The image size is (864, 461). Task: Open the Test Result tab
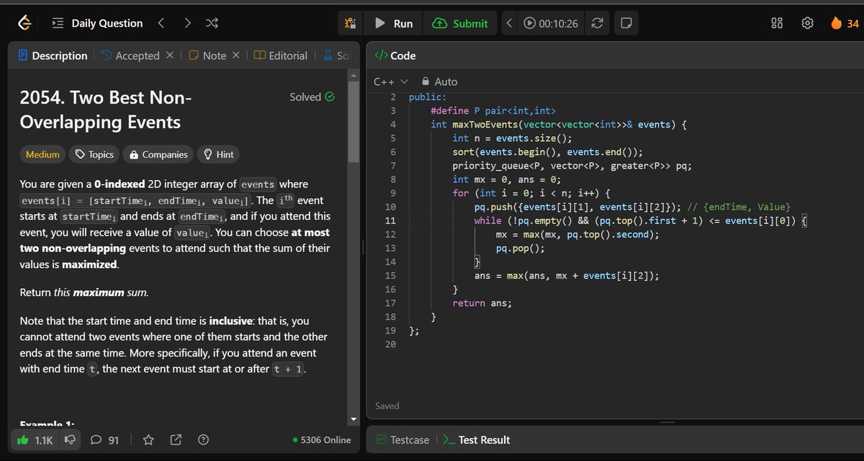(x=476, y=440)
